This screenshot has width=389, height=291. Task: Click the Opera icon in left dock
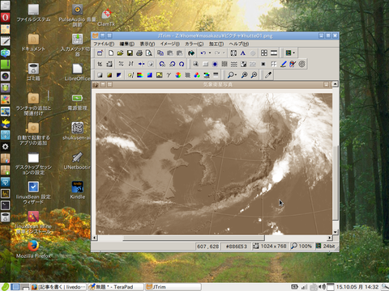(5, 17)
